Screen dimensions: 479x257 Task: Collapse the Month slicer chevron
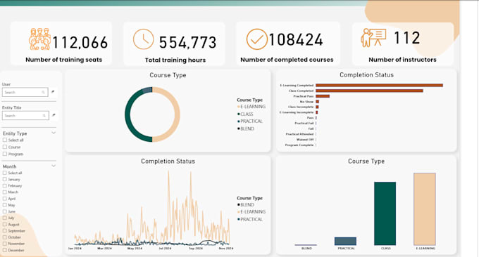click(x=54, y=166)
